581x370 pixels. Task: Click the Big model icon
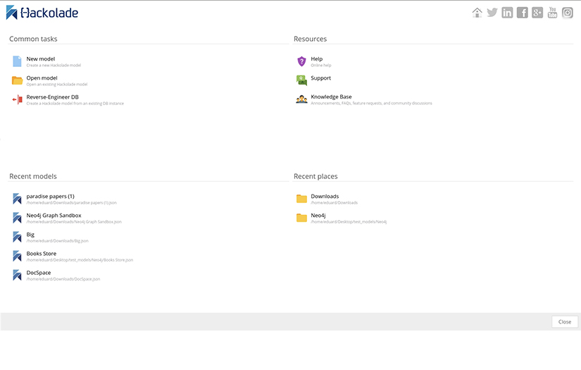tap(17, 237)
